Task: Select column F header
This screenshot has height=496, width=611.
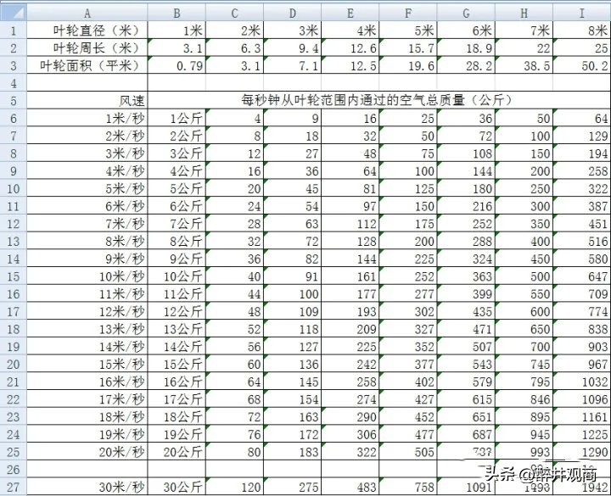Action: click(408, 14)
